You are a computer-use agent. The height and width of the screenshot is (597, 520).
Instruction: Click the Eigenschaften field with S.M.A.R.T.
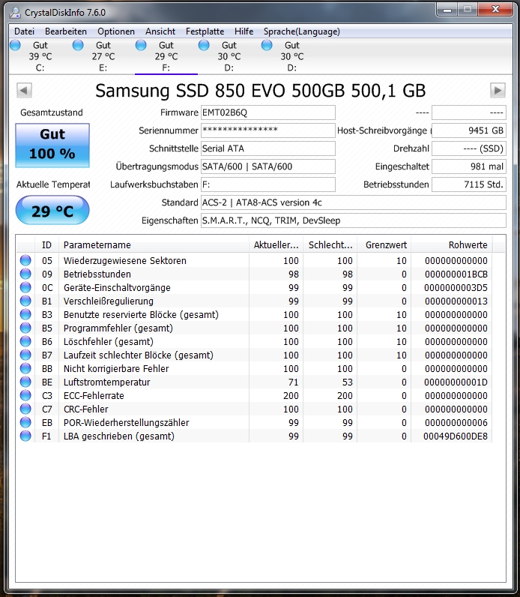tap(354, 220)
